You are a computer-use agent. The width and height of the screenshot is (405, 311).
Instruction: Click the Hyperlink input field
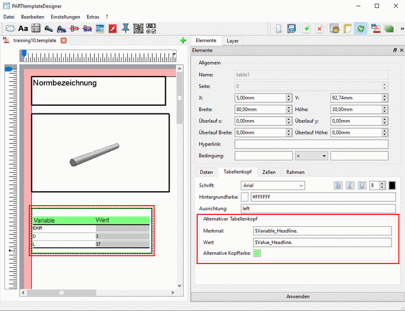[x=311, y=144]
